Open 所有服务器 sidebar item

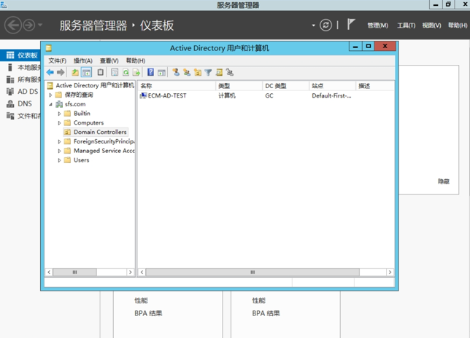[23, 79]
